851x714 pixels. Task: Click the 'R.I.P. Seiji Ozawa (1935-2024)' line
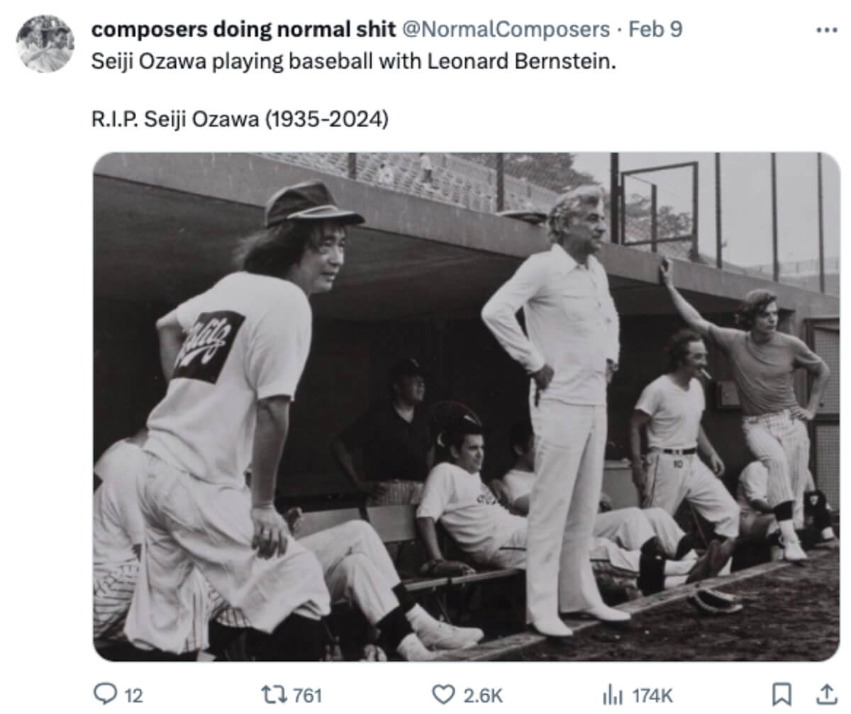click(240, 119)
